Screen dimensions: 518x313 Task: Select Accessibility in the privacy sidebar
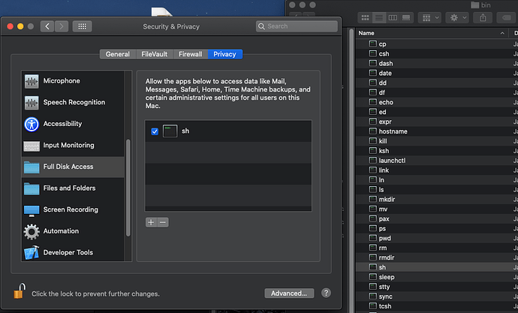coord(62,124)
